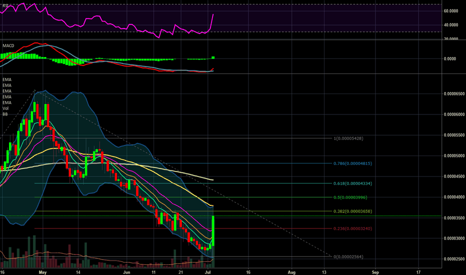Click the Vol indicator label

coord(5,108)
